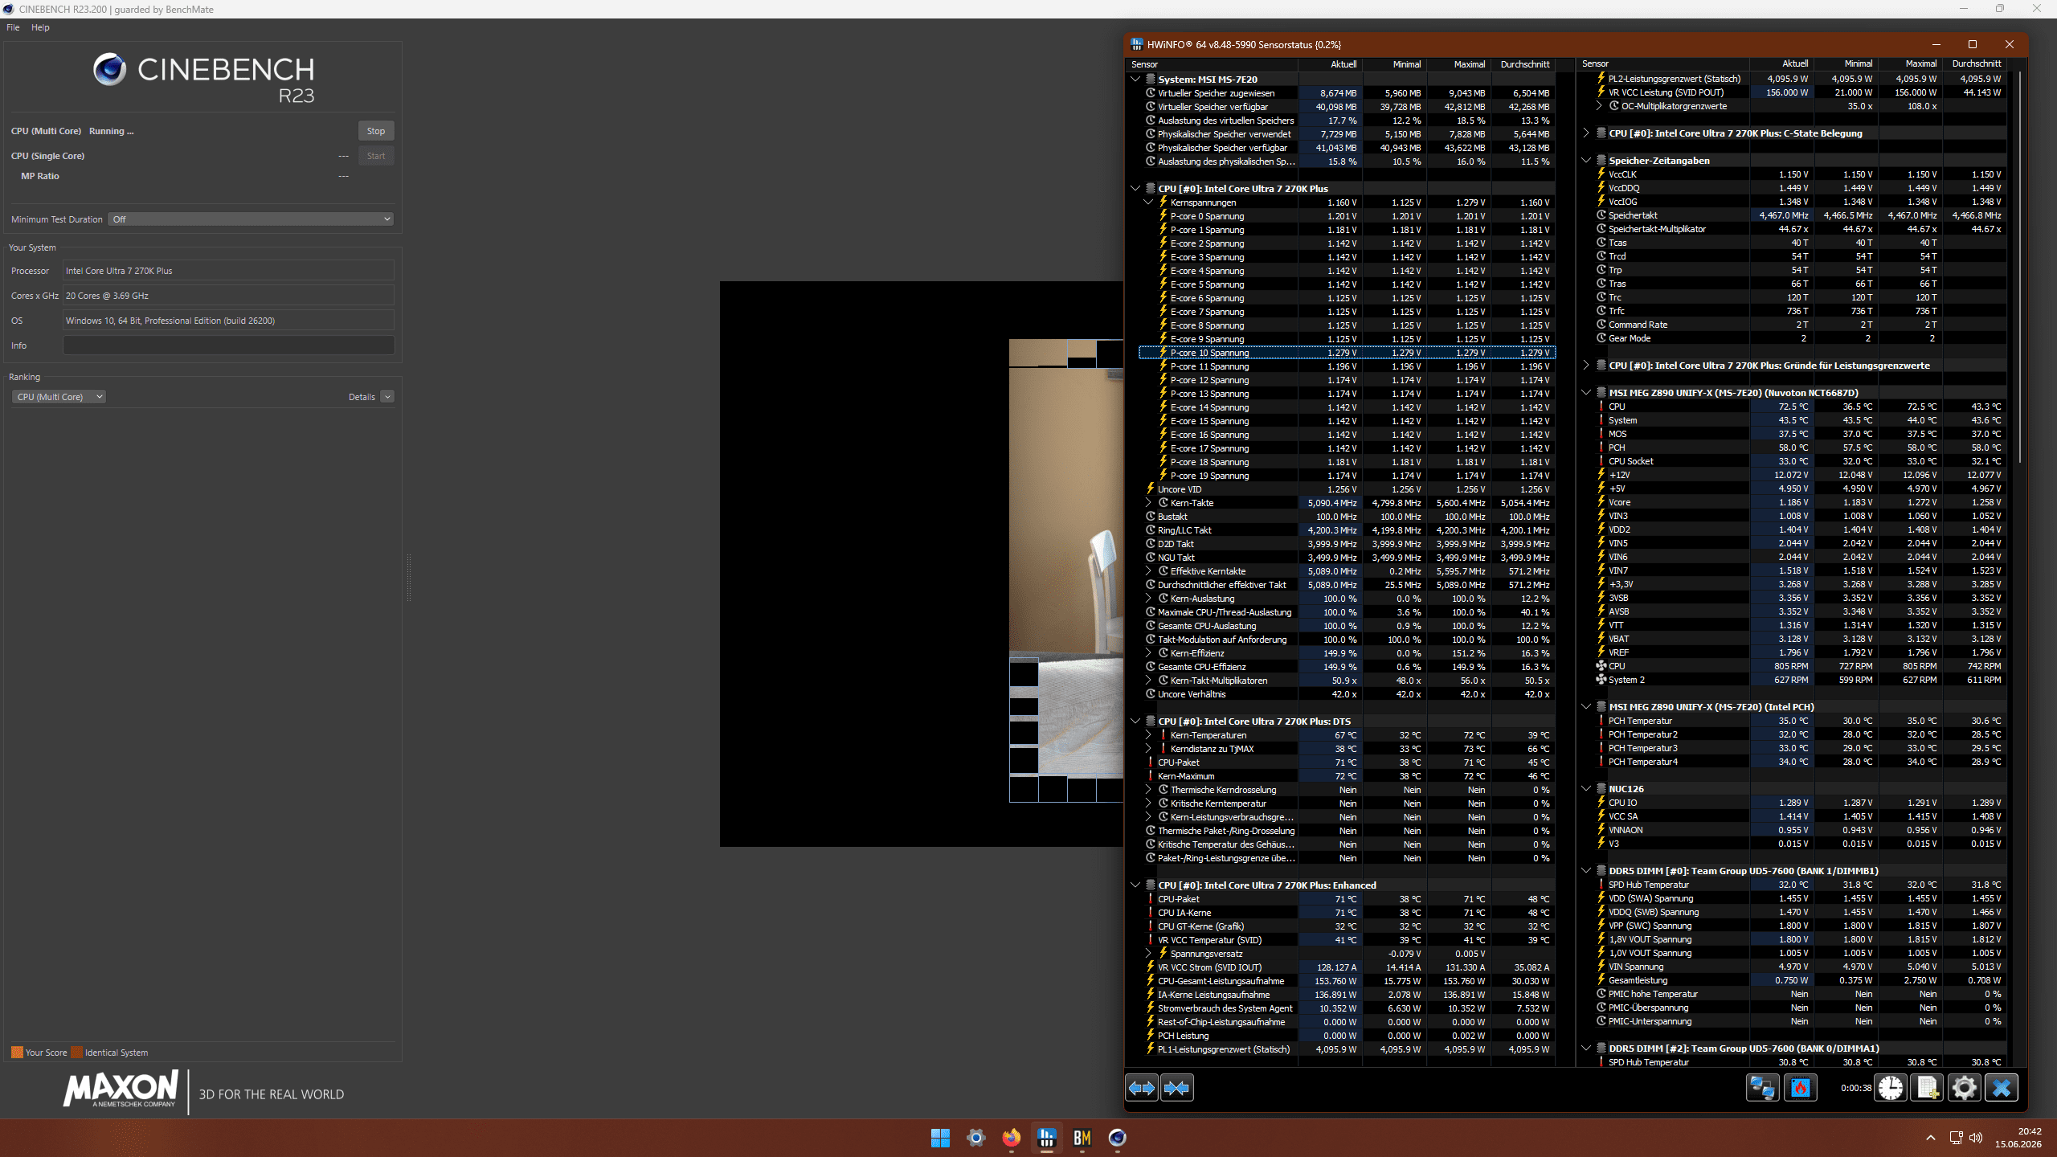Open the CPU (Multi Core) ranking dropdown
2057x1157 pixels.
(x=59, y=397)
